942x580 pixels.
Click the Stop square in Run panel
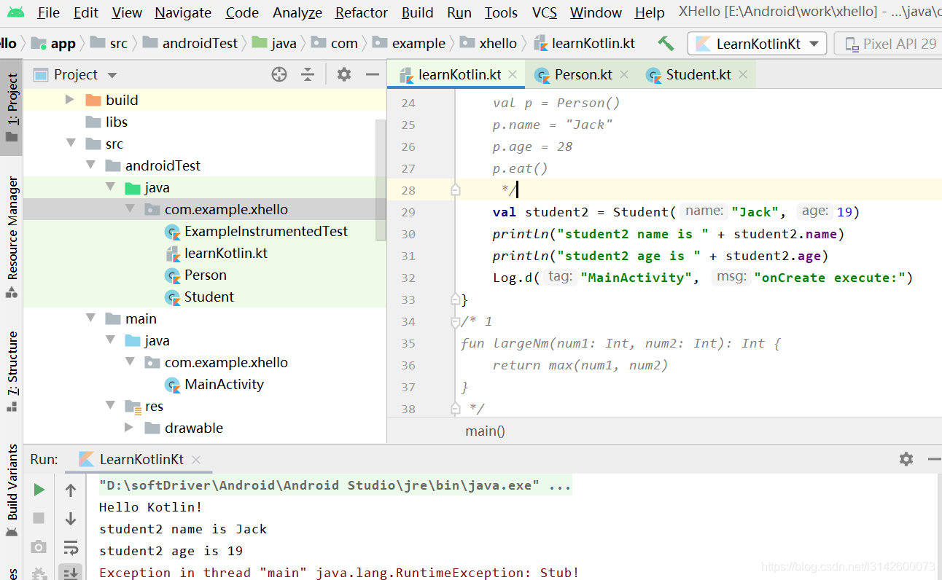click(39, 518)
